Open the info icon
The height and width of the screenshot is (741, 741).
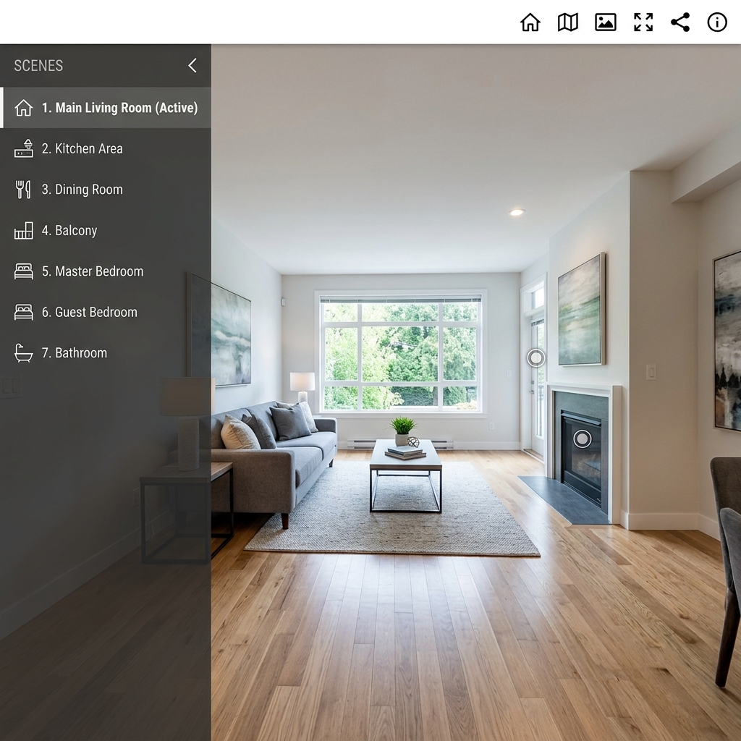tap(717, 22)
